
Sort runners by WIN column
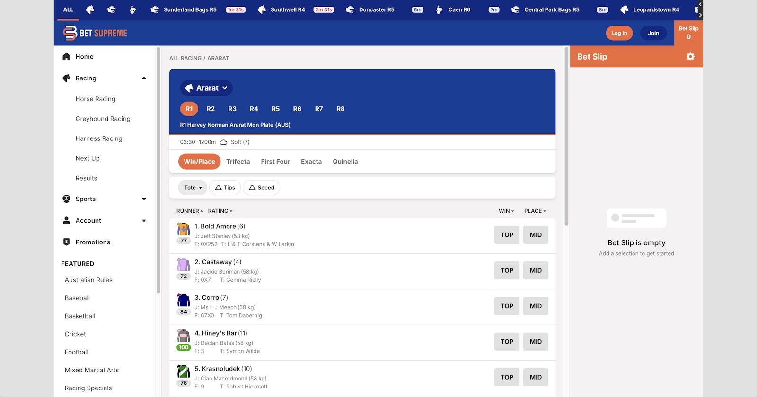(506, 211)
